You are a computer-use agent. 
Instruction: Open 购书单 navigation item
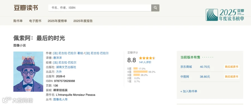pyautogui.click(x=18, y=21)
